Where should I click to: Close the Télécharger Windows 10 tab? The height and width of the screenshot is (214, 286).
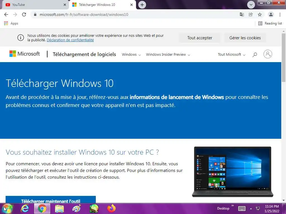point(132,5)
